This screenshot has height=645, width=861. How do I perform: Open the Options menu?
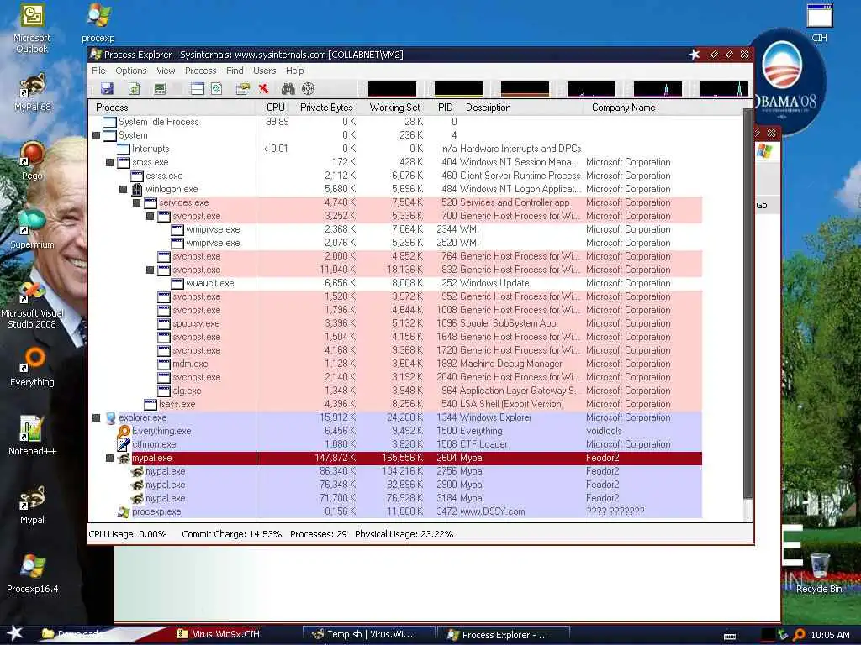130,71
